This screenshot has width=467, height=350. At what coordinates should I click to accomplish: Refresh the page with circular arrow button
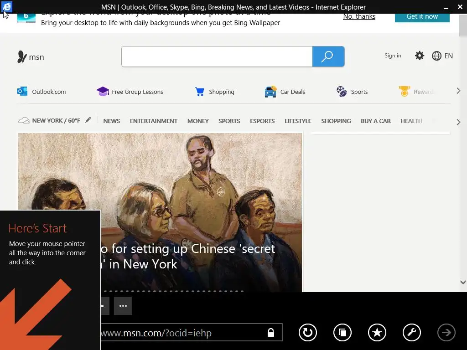[x=308, y=332]
